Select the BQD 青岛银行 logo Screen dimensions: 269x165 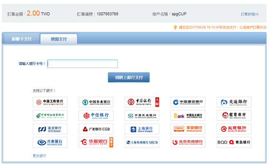(x=234, y=142)
